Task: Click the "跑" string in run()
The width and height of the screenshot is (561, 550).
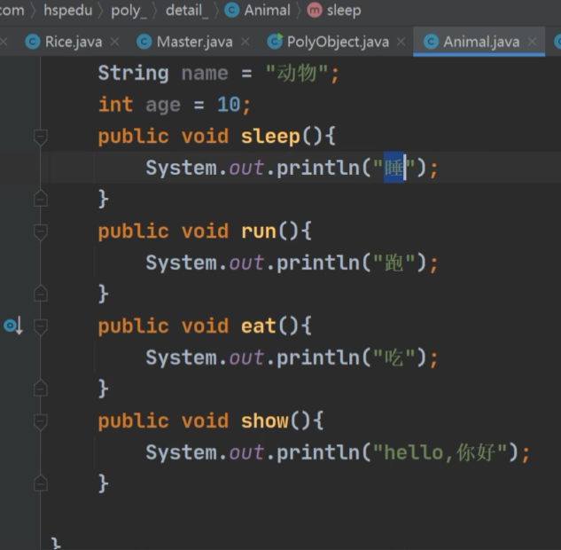Action: (x=393, y=263)
